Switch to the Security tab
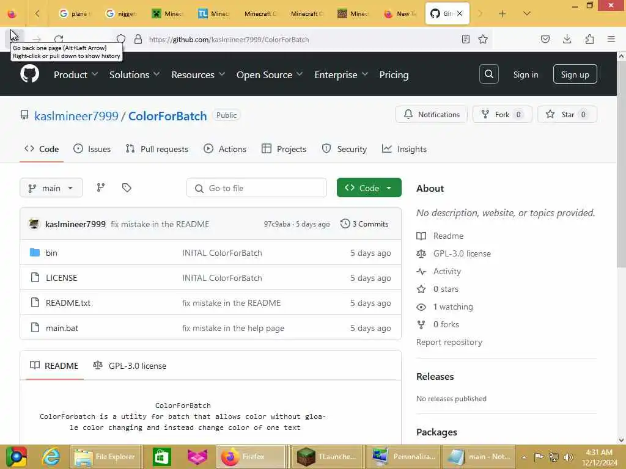The height and width of the screenshot is (469, 626). (x=344, y=149)
